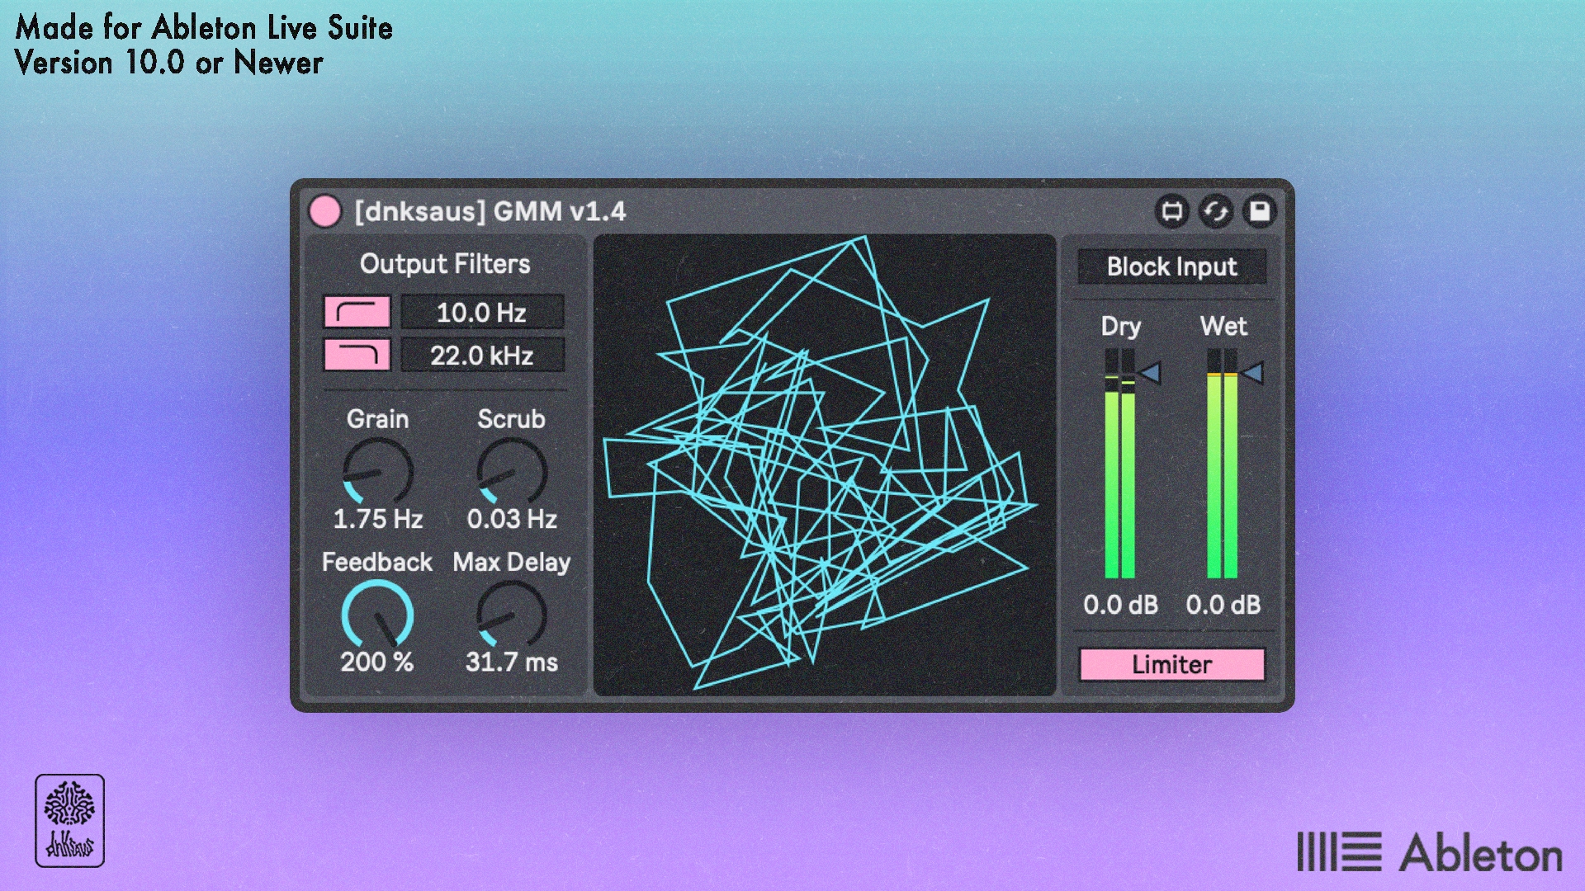Viewport: 1585px width, 891px height.
Task: Click the Grain knob
Action: pos(377,471)
